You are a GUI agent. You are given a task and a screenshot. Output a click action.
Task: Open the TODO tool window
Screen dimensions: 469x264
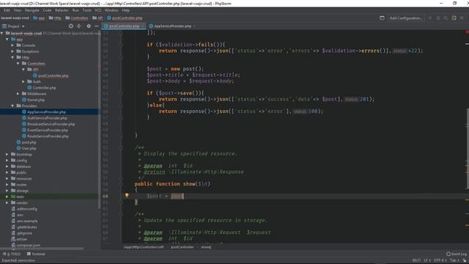12,254
